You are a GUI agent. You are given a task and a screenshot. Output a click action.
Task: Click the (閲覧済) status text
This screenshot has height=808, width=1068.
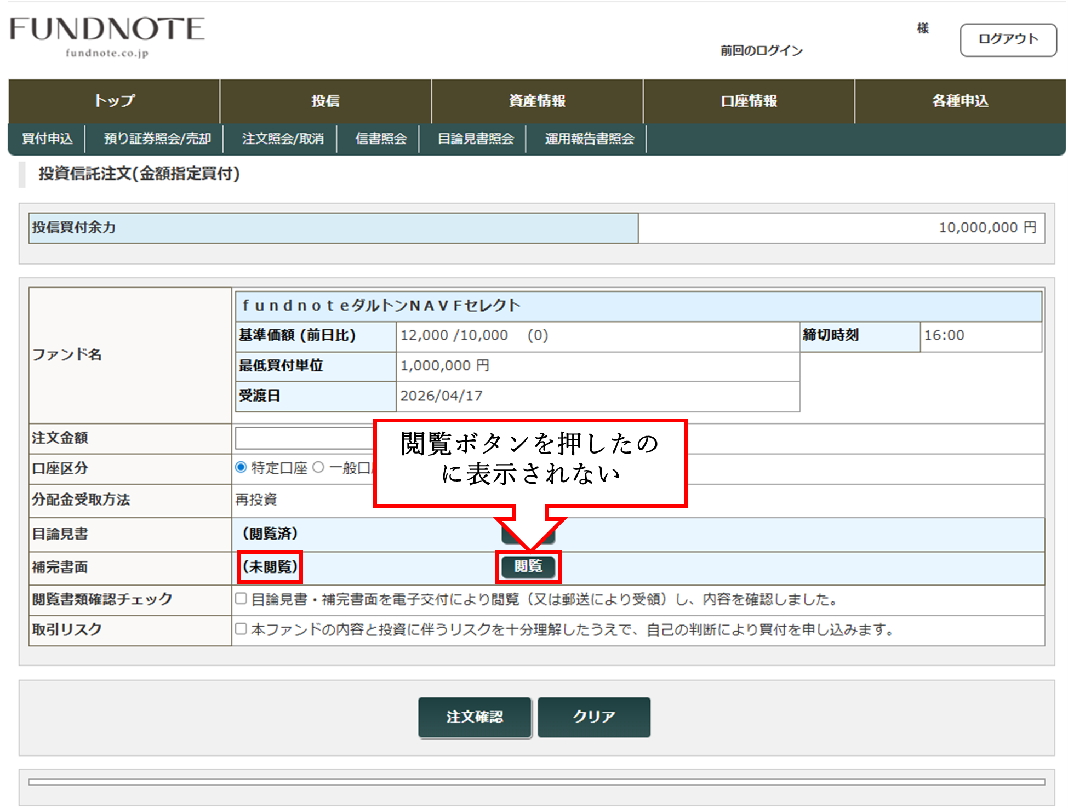(x=270, y=533)
